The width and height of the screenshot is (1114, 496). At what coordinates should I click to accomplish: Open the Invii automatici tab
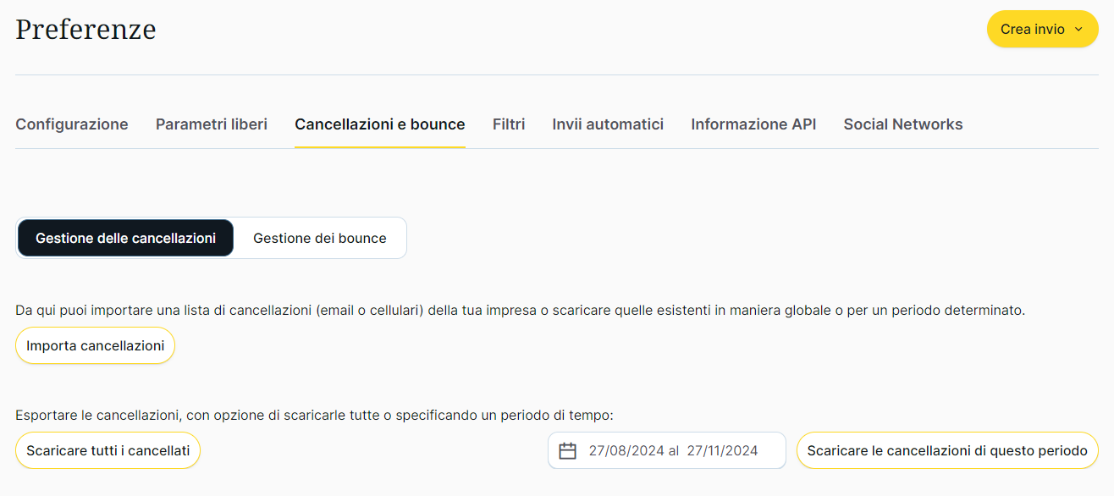608,124
